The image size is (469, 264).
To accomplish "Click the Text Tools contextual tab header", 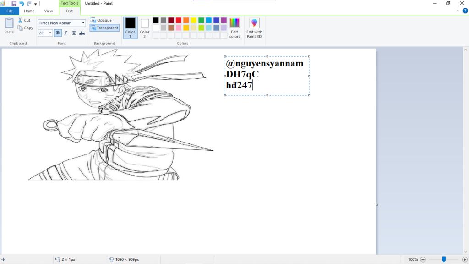I will point(70,3).
